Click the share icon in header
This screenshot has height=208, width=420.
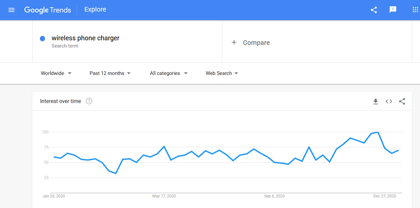(374, 10)
